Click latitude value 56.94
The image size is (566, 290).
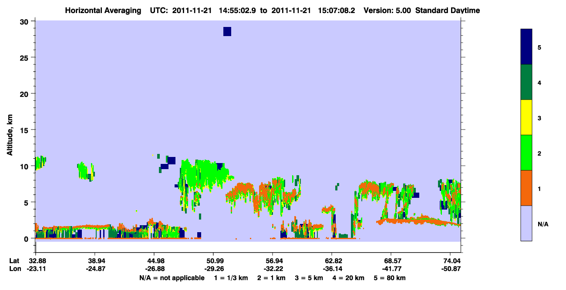click(273, 261)
